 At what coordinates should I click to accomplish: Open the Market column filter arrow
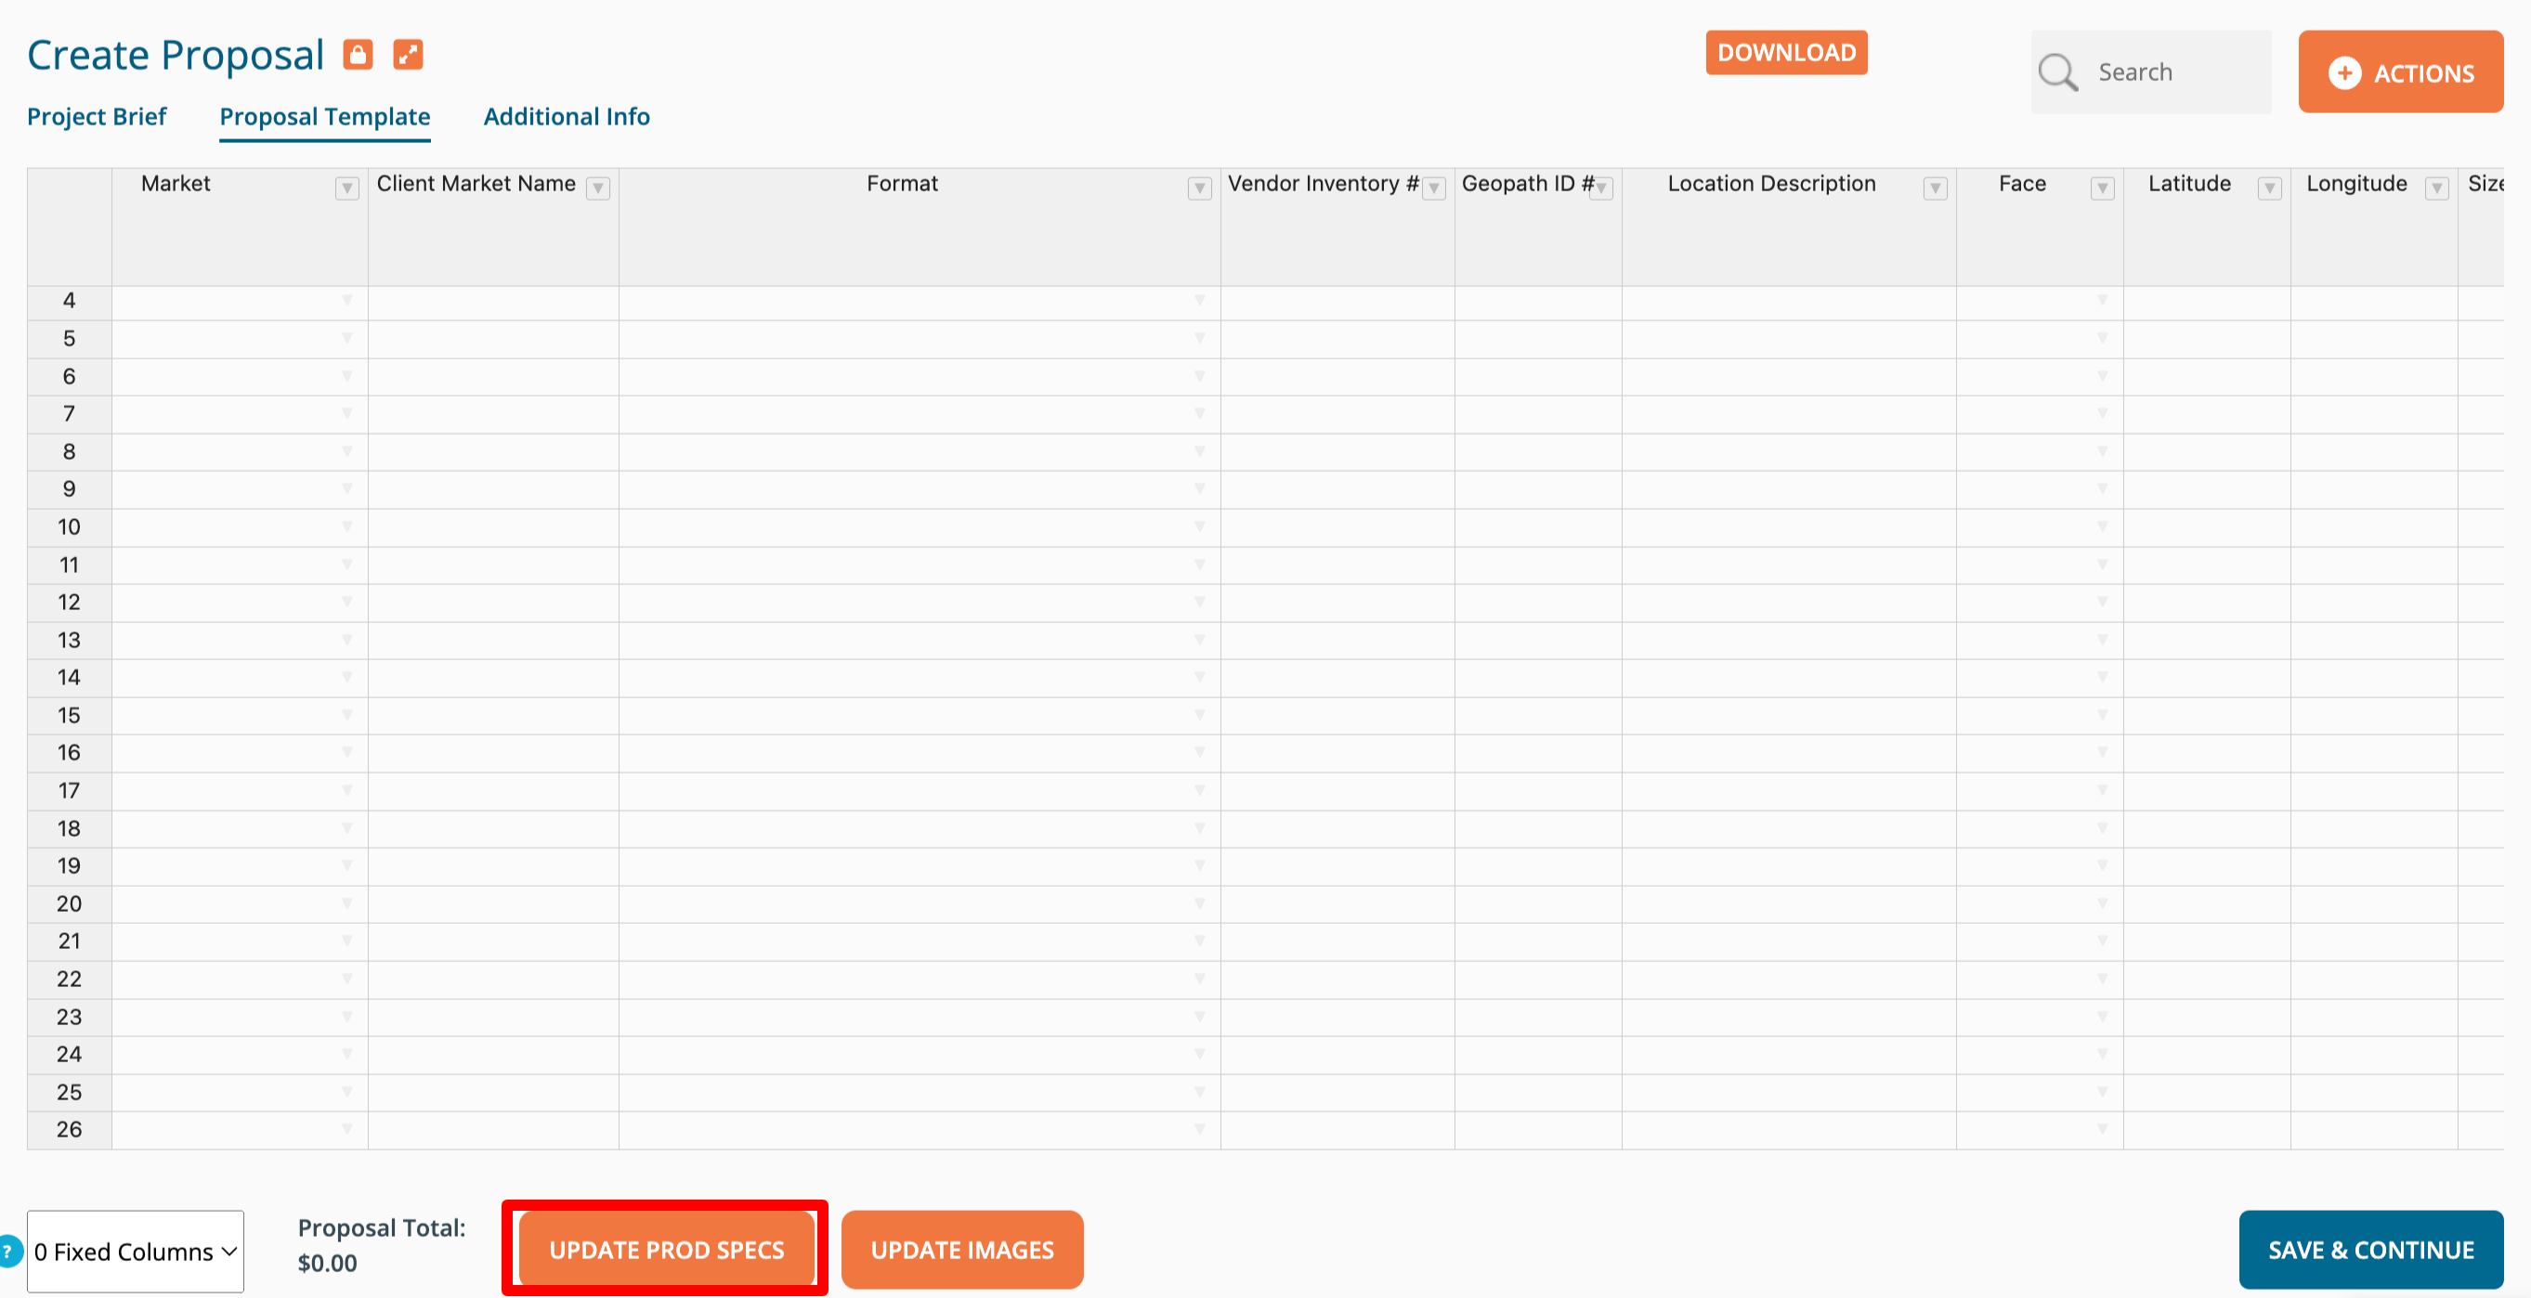pyautogui.click(x=346, y=188)
